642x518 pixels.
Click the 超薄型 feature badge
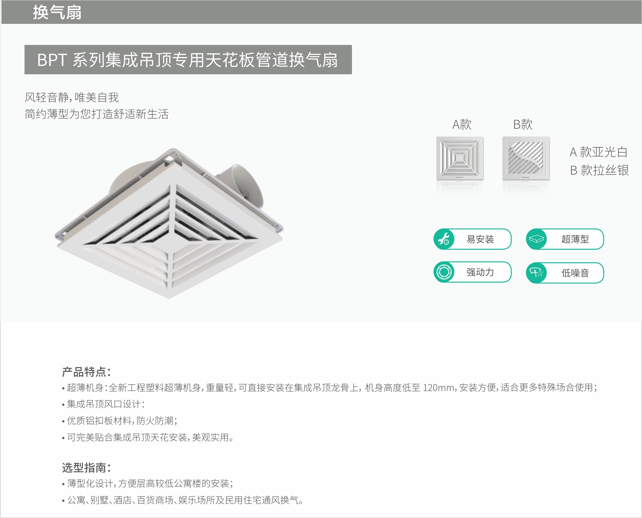coord(575,239)
